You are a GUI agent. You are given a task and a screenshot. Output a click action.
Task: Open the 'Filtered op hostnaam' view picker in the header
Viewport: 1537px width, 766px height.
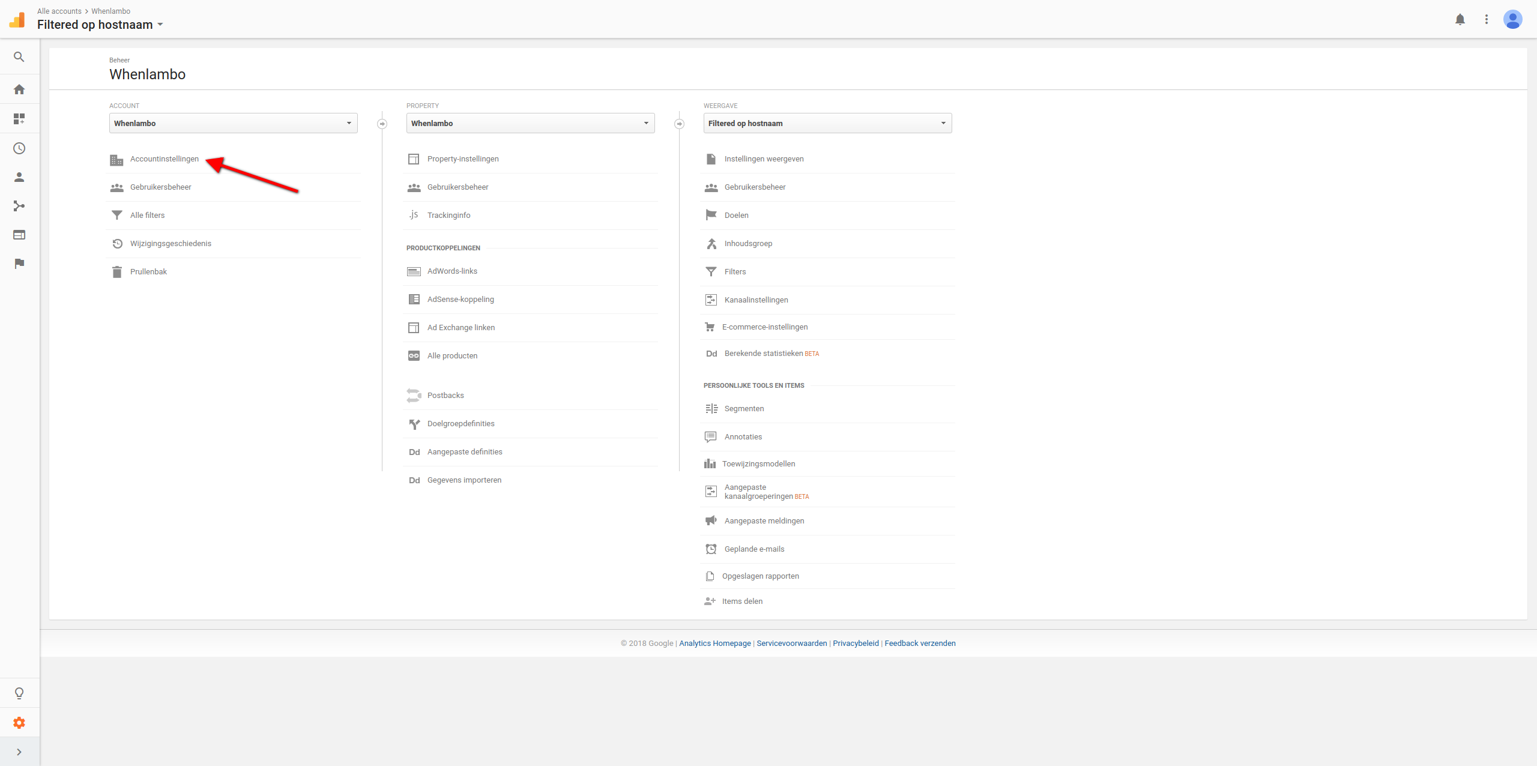click(x=100, y=25)
